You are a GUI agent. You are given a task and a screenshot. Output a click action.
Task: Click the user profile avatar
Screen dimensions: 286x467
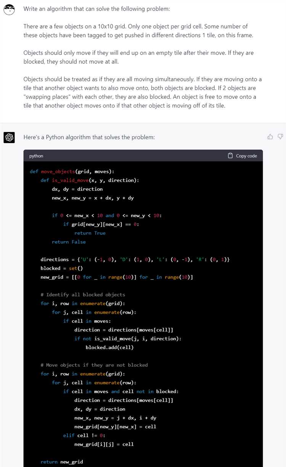(9, 10)
